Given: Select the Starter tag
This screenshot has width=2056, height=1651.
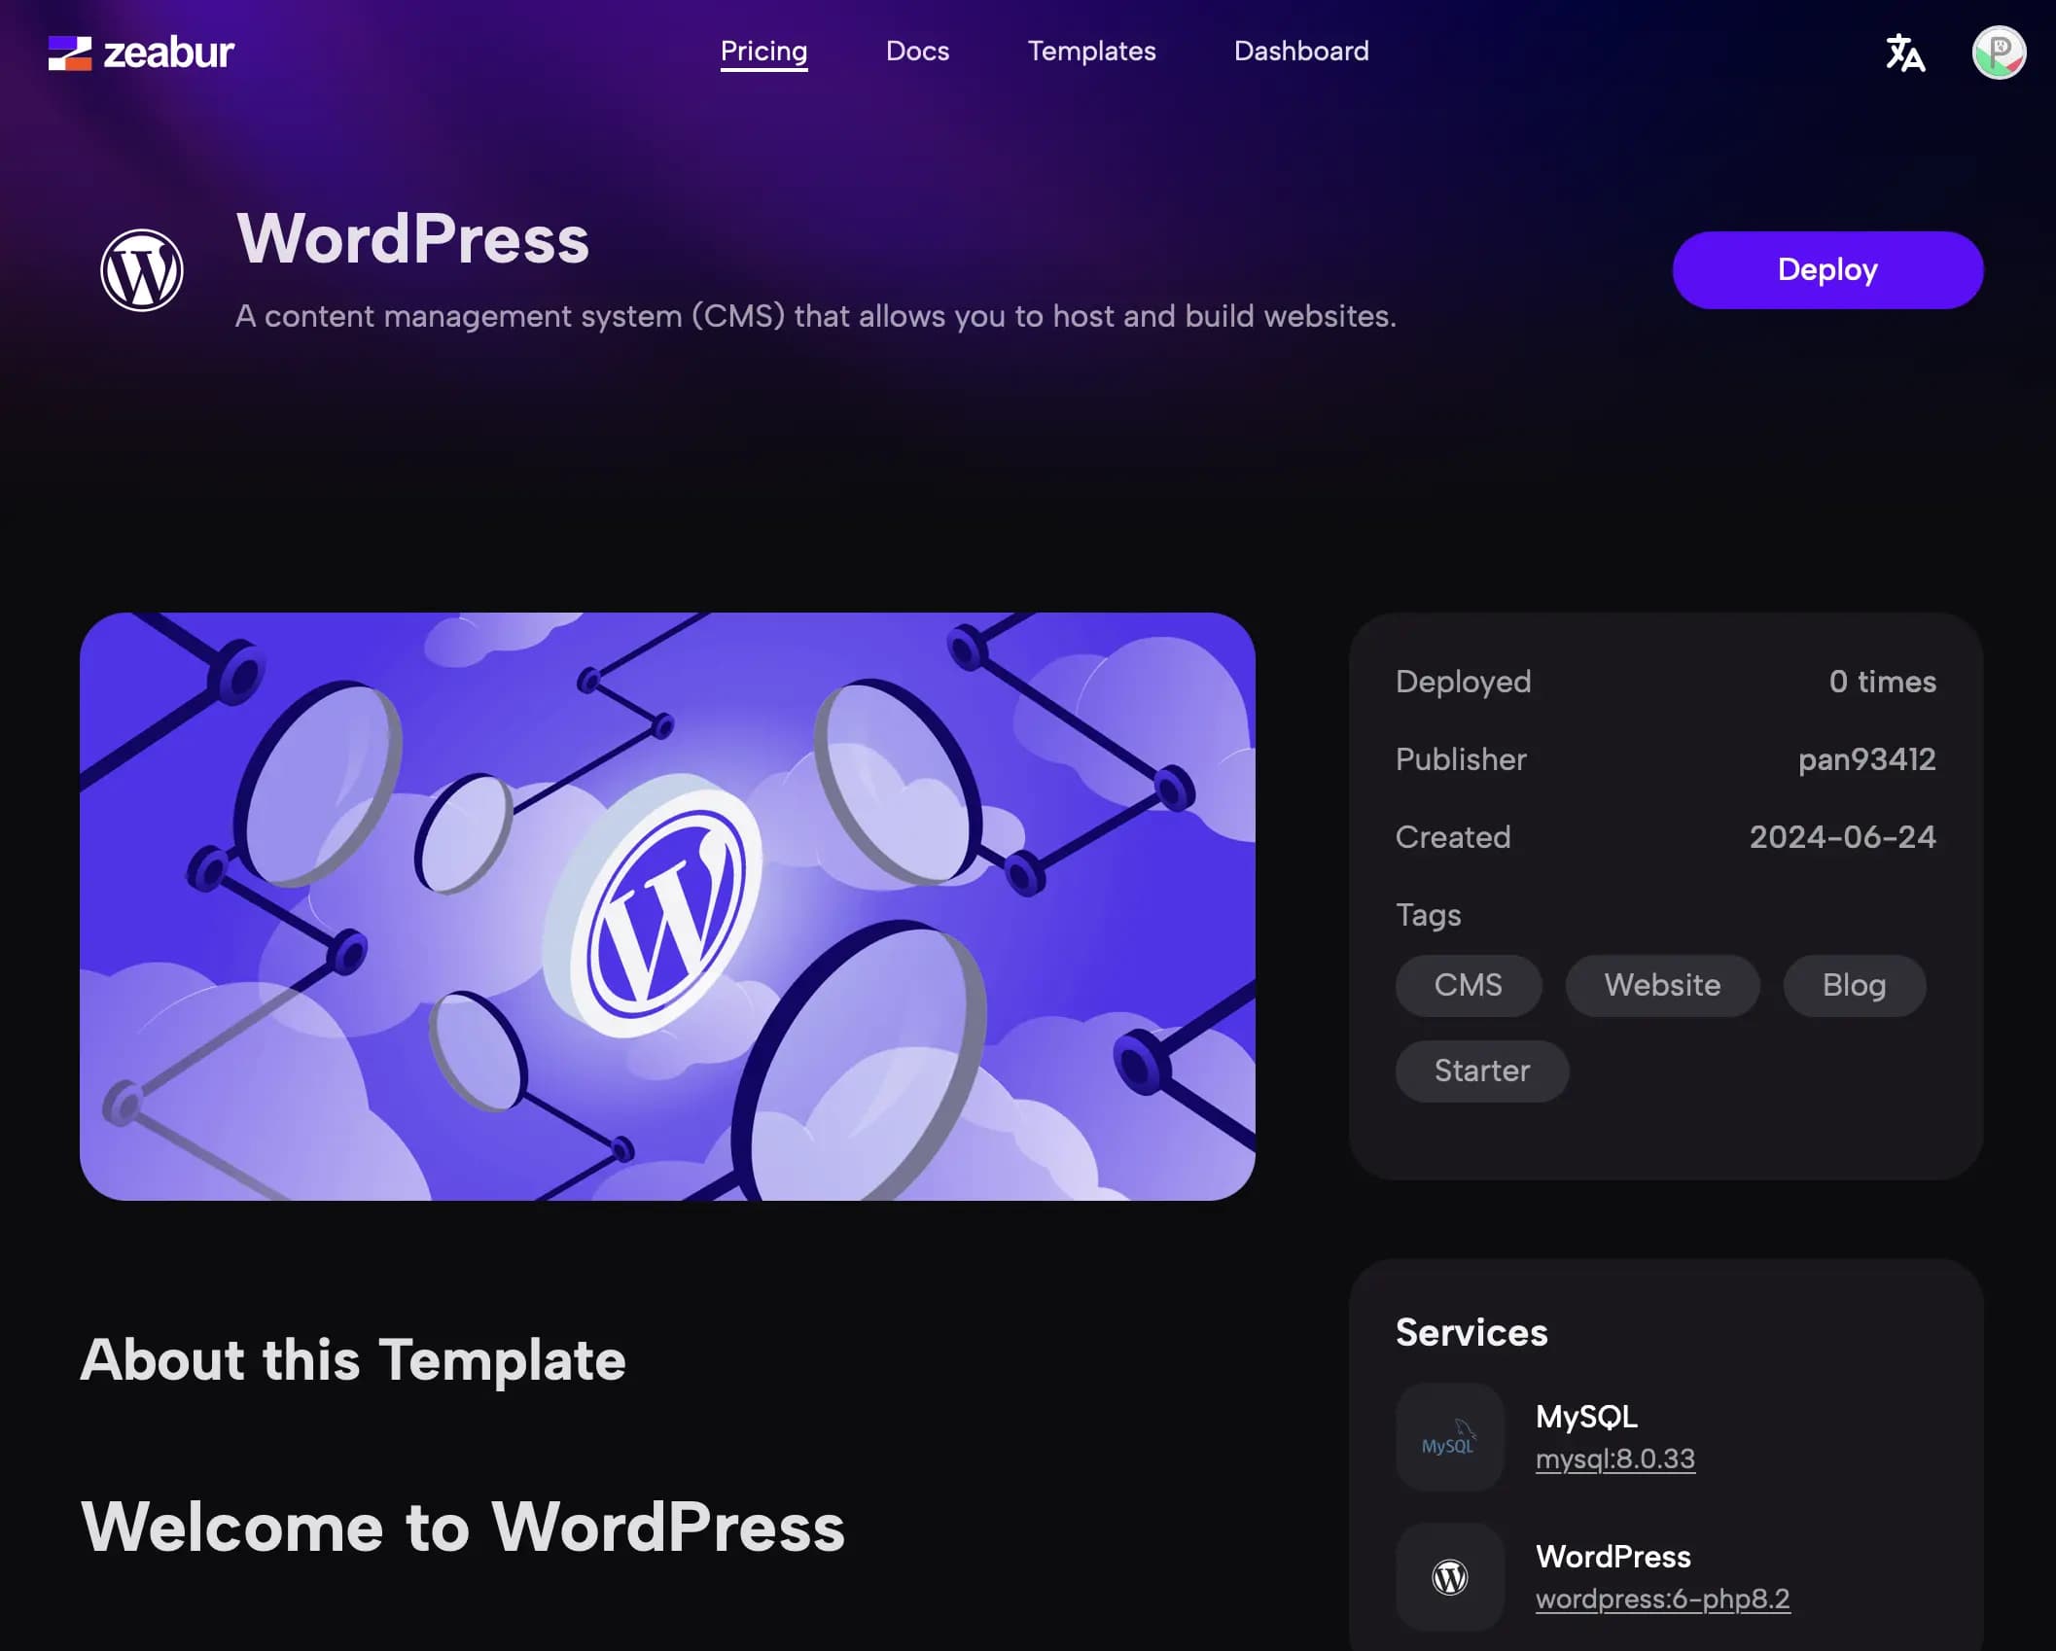Looking at the screenshot, I should coord(1481,1070).
